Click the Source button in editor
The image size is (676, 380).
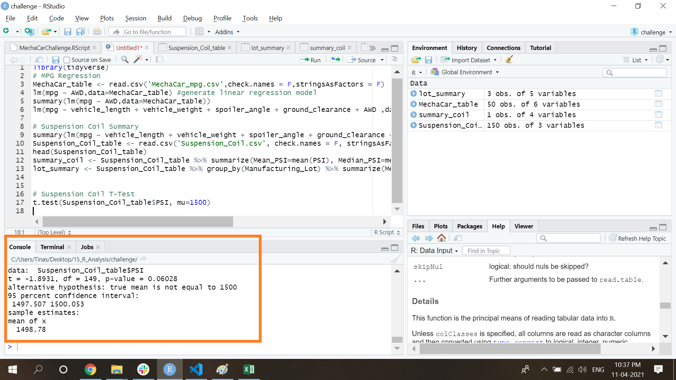[362, 60]
